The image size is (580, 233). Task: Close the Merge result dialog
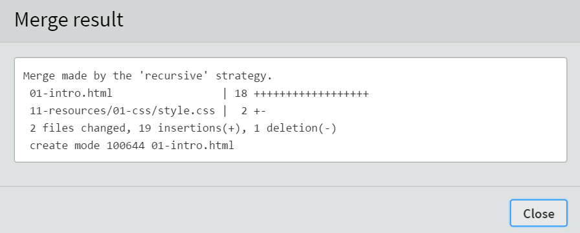click(x=538, y=213)
